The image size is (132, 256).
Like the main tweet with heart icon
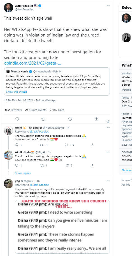click(x=70, y=119)
